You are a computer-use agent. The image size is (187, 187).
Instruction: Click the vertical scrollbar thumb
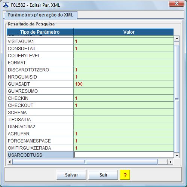[x=177, y=99]
